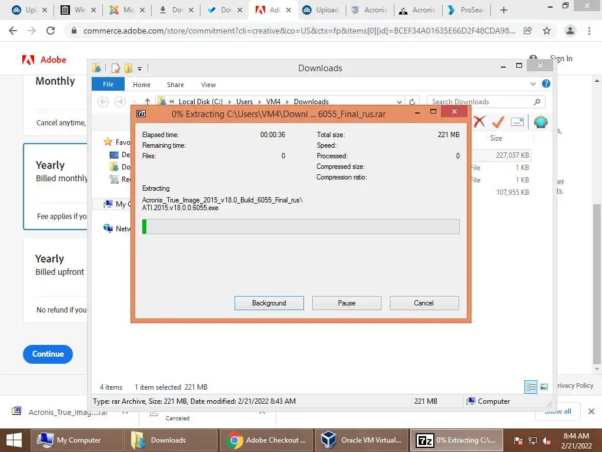Select VM4 breadcrumb in address bar
This screenshot has width=602, height=452.
(x=273, y=101)
